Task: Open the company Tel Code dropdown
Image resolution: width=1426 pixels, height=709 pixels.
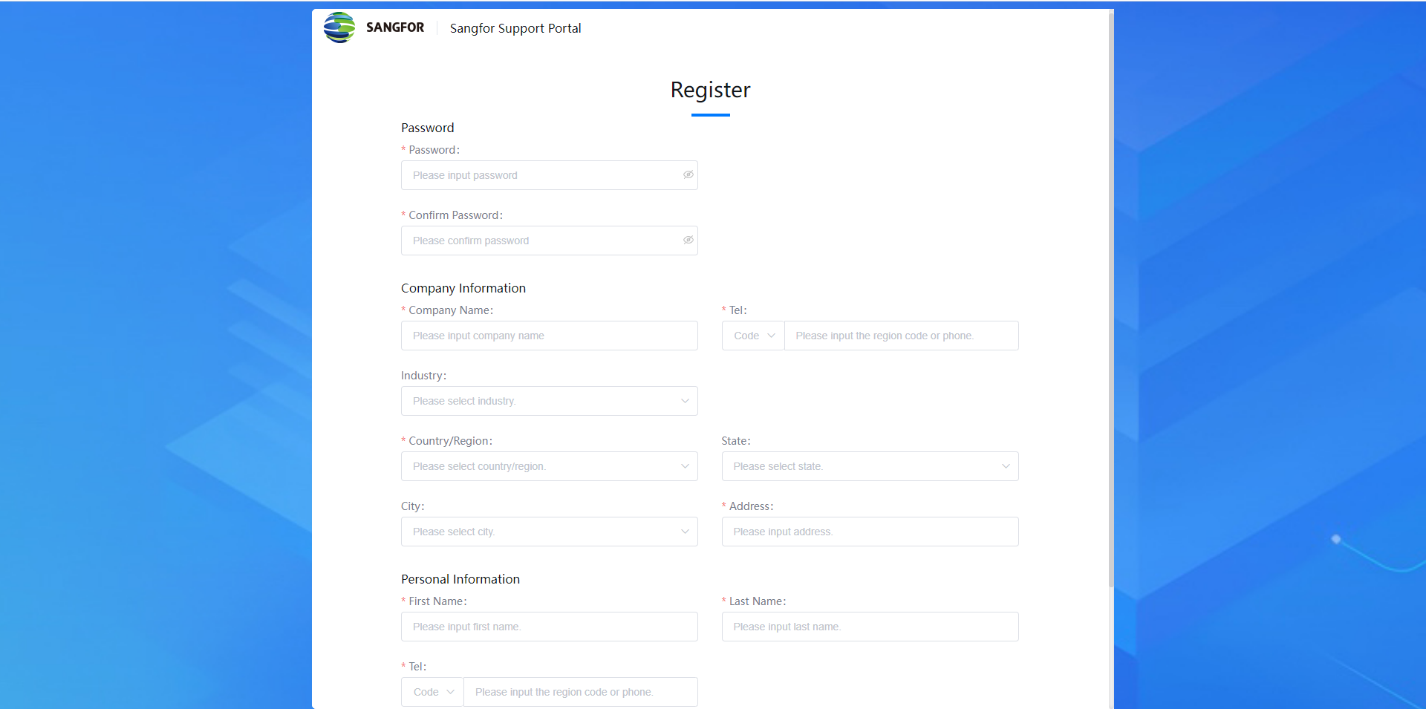Action: click(753, 336)
